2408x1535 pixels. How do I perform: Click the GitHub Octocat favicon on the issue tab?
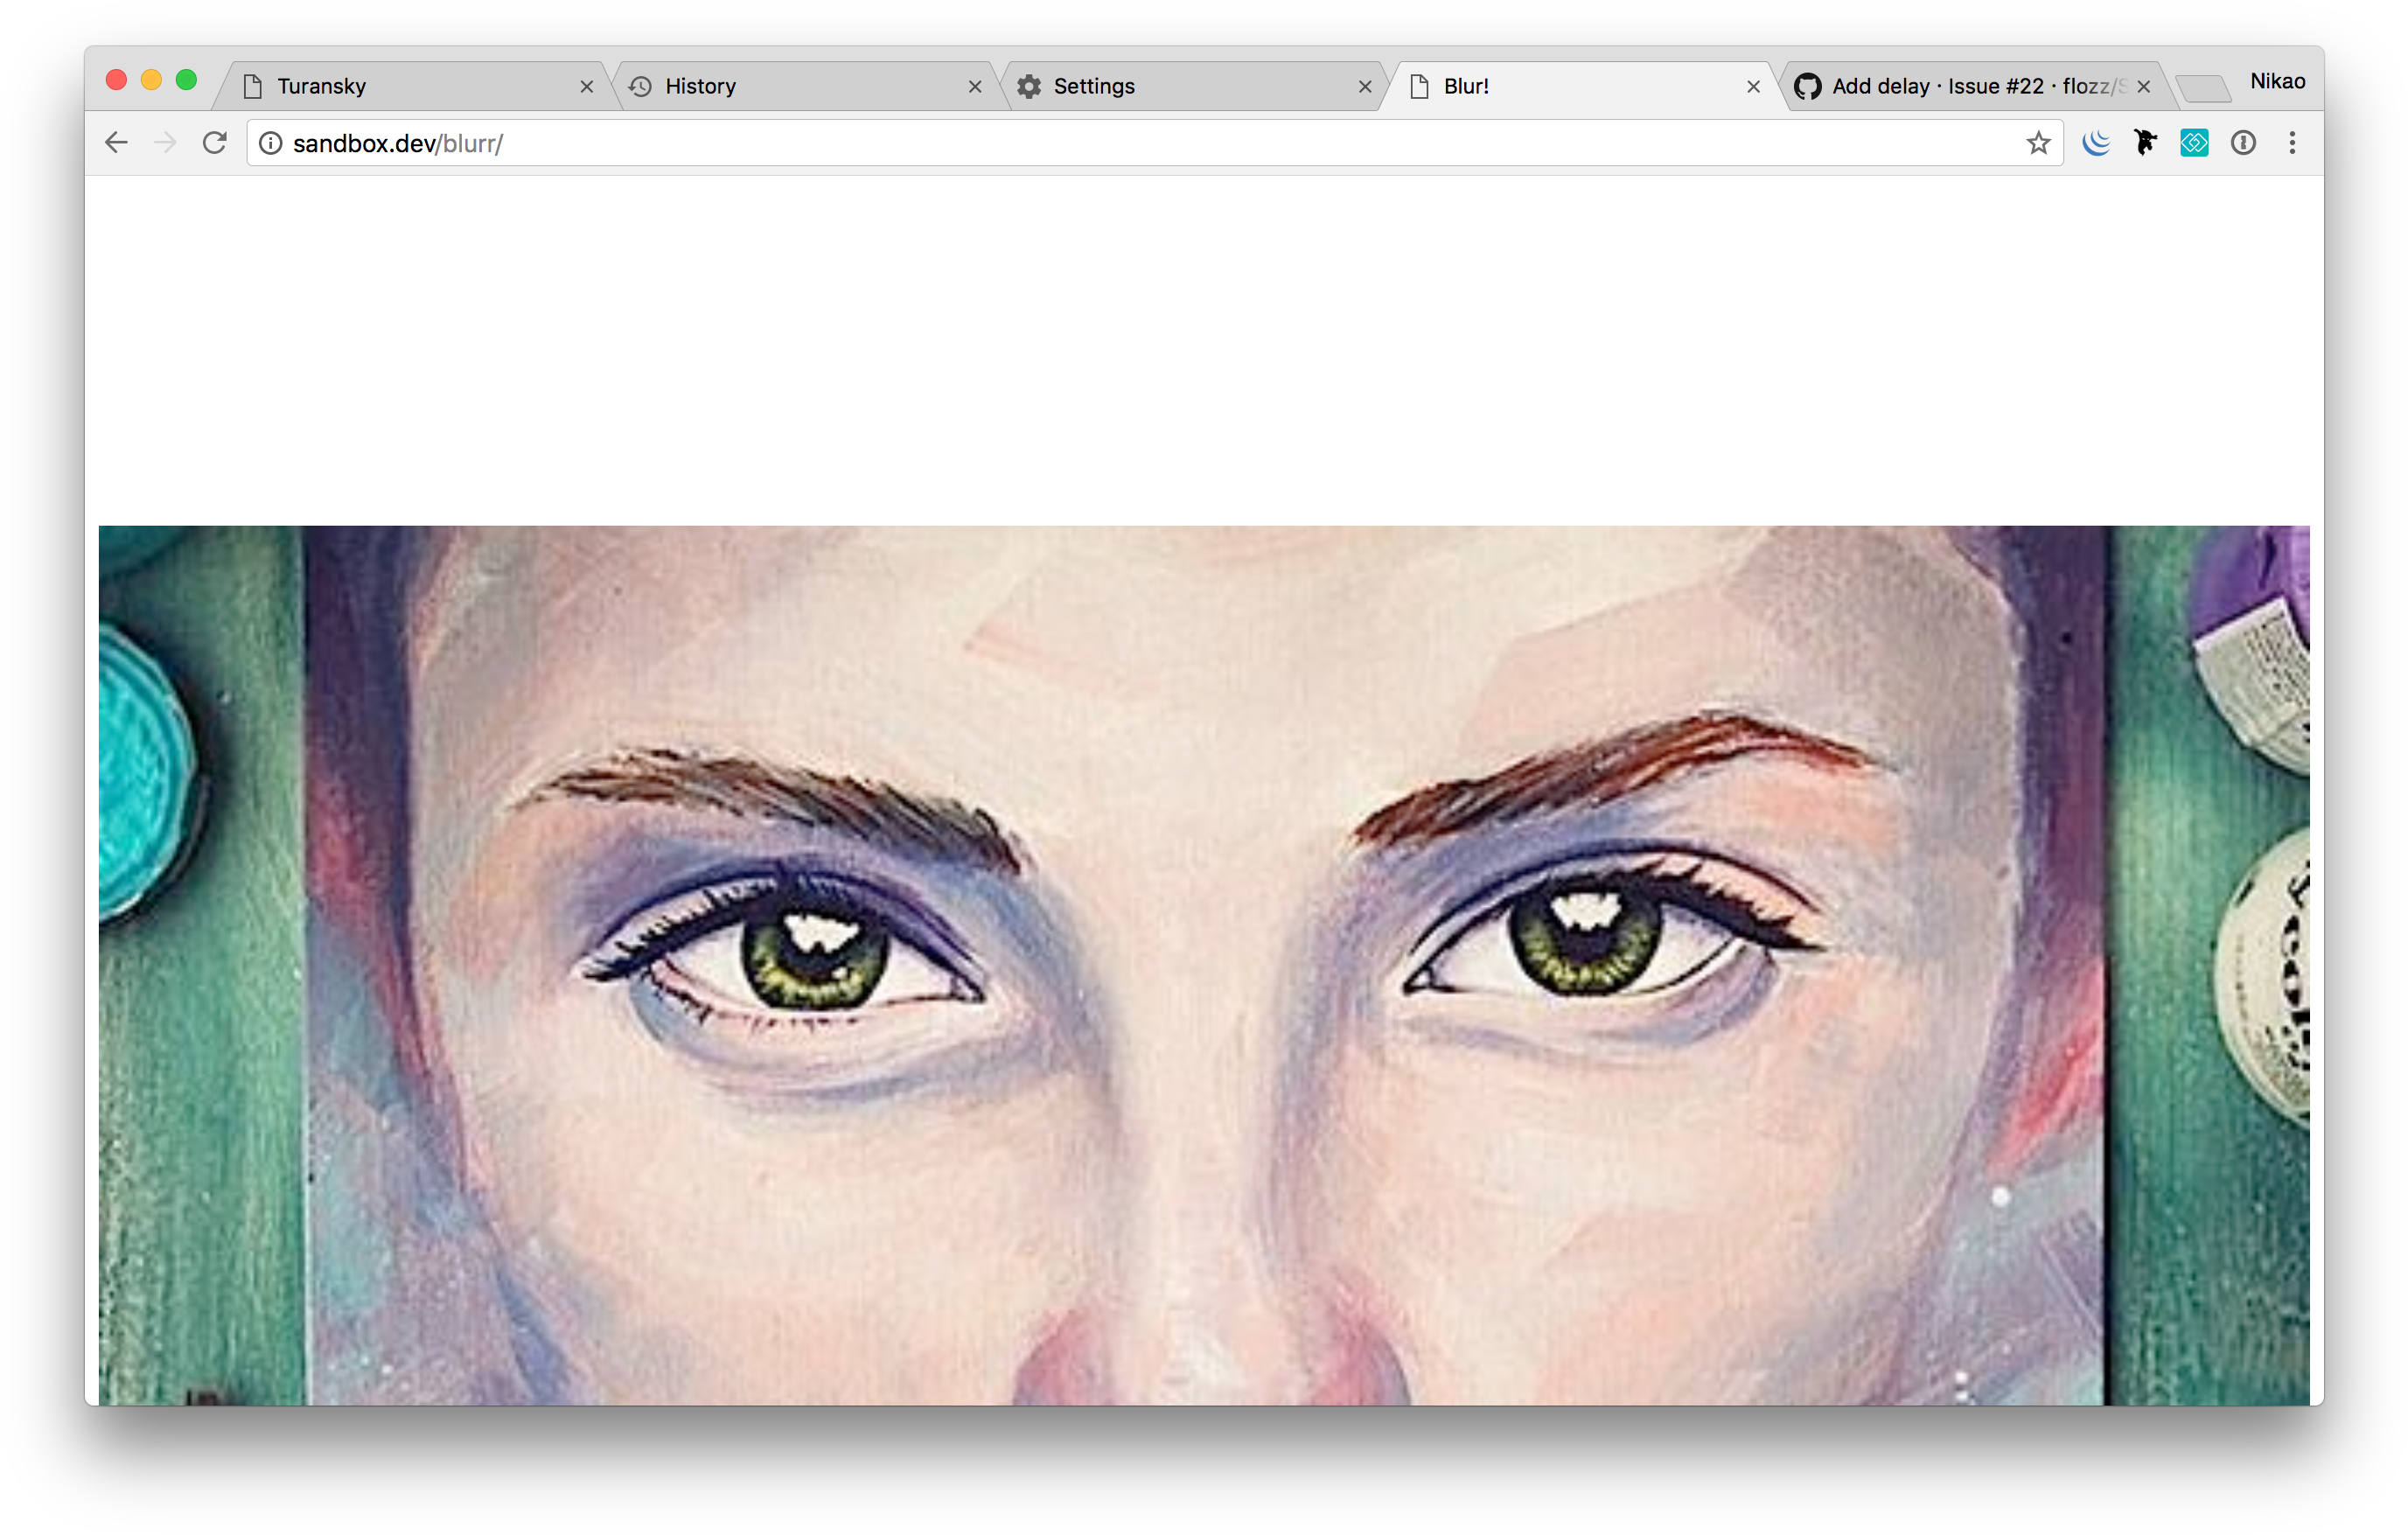pyautogui.click(x=1807, y=86)
